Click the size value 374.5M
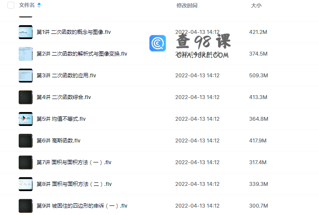This screenshot has width=319, height=215. coord(259,54)
